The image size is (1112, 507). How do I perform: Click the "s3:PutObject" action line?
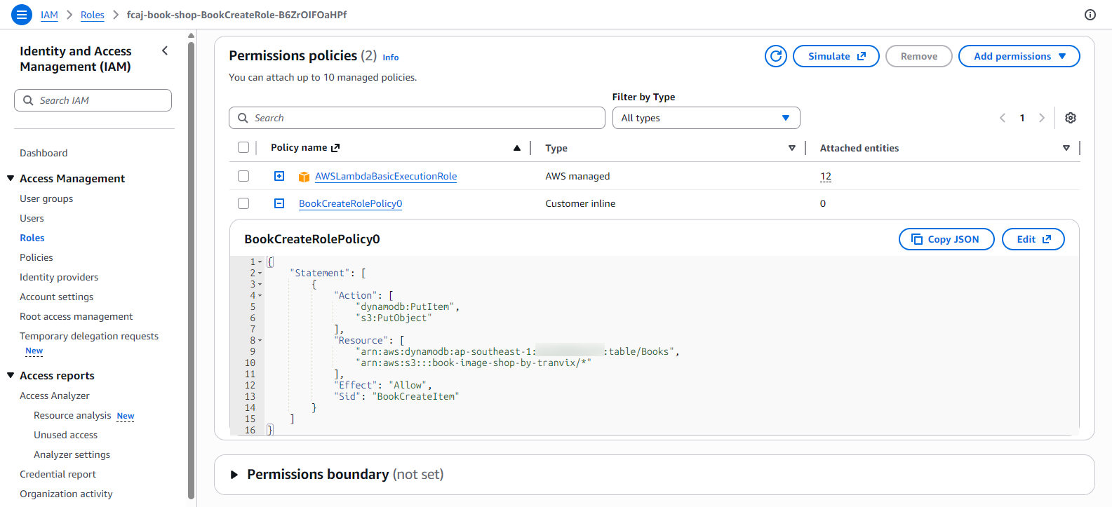(x=394, y=318)
